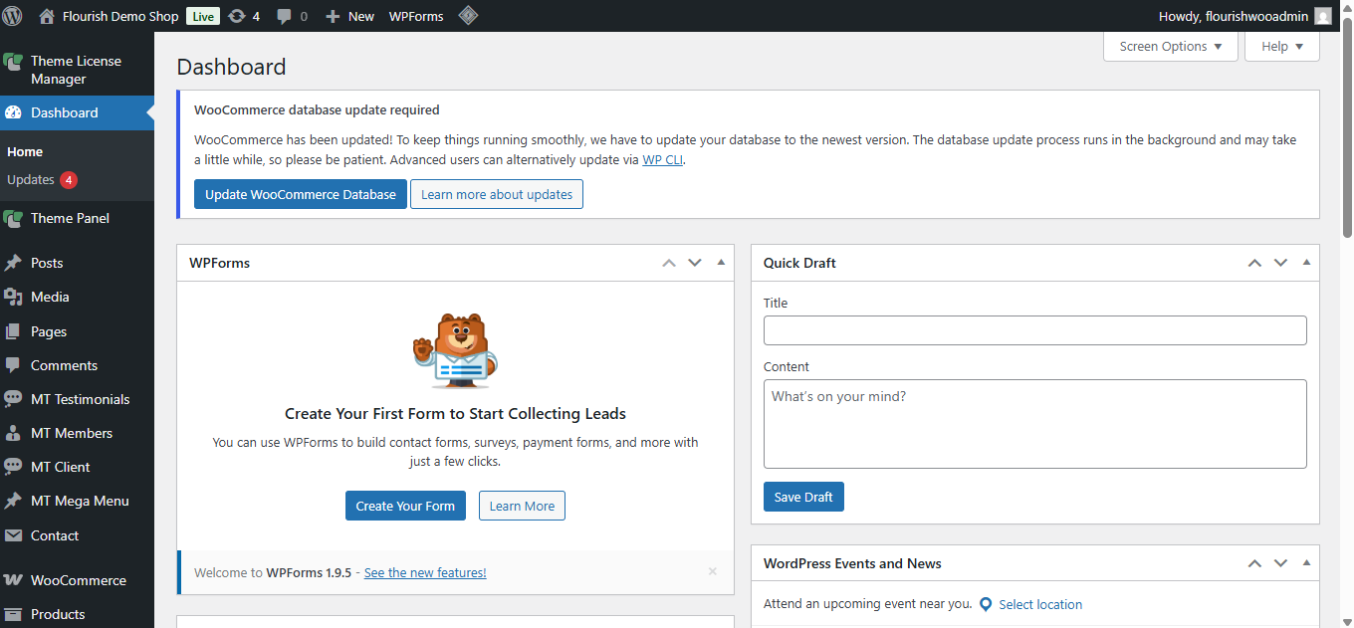Click the WPForms Learn More button

coord(523,506)
